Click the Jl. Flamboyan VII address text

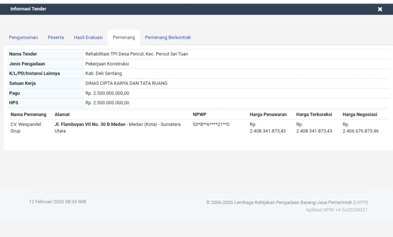pos(90,124)
